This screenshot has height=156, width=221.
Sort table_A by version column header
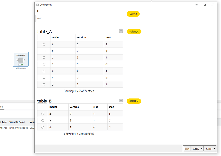coord(81,37)
